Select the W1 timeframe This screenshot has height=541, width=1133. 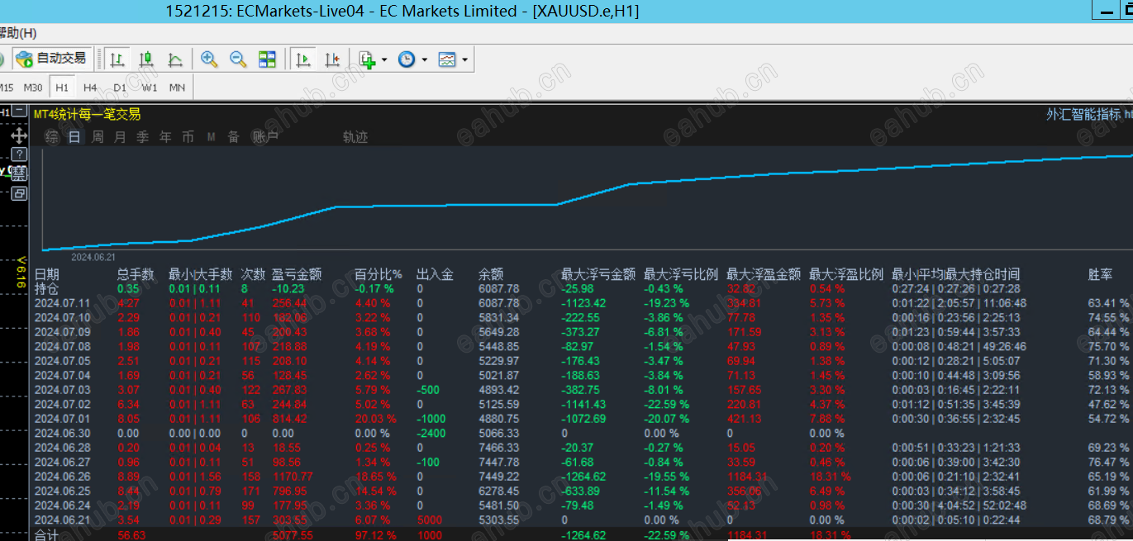150,88
